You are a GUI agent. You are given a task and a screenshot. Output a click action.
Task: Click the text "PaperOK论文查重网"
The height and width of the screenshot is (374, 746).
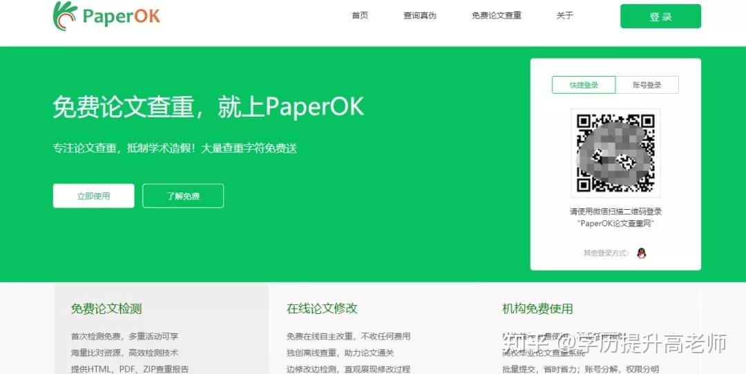click(x=615, y=224)
